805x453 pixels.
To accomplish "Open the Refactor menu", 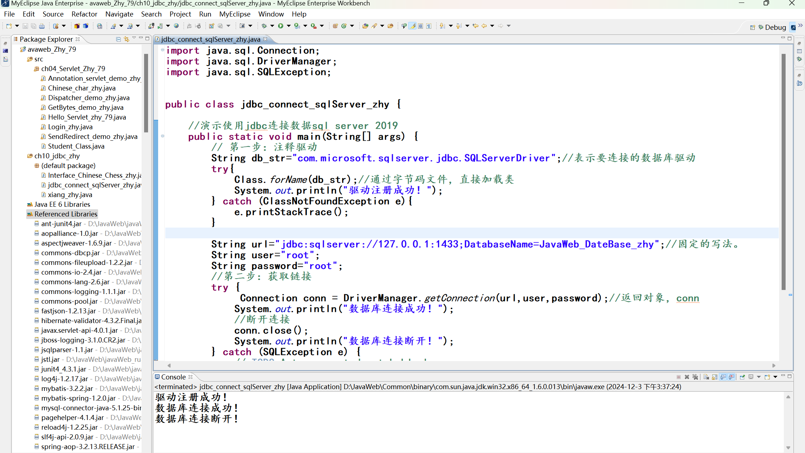I will tap(84, 14).
